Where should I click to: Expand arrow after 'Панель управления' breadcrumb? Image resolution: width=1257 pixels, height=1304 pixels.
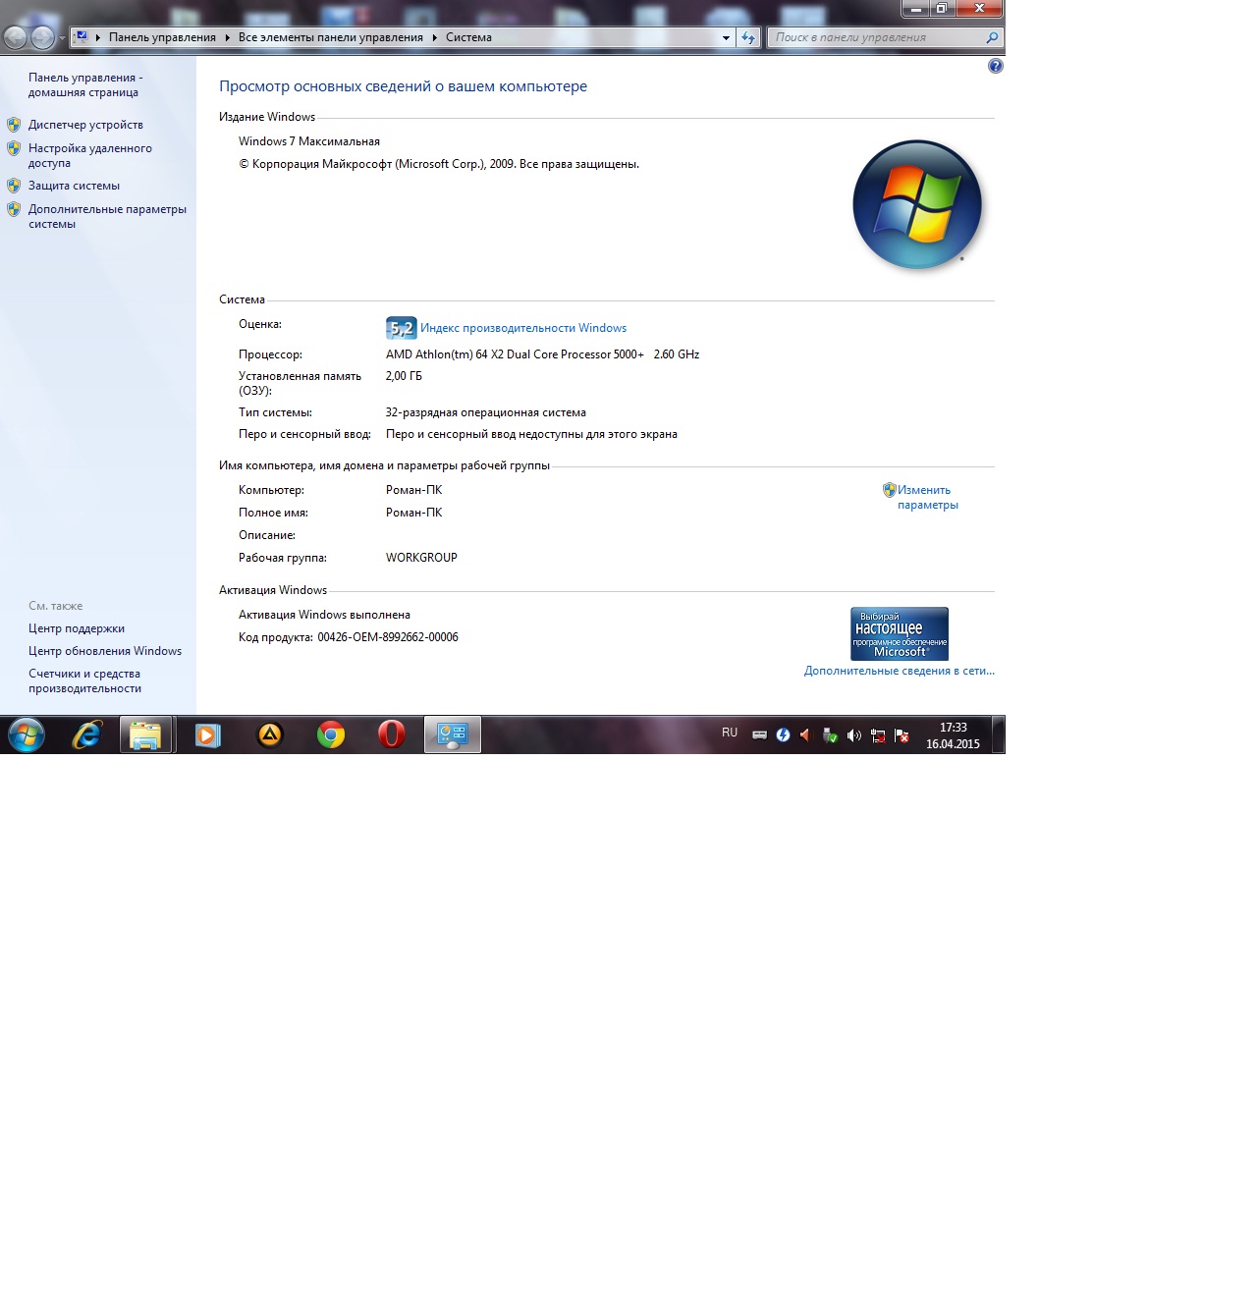tap(227, 37)
